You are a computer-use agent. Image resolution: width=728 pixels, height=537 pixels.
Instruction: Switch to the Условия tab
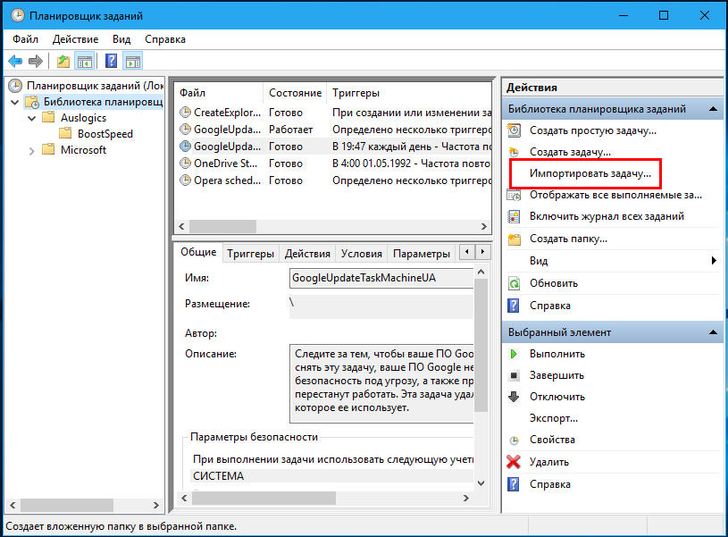[361, 254]
